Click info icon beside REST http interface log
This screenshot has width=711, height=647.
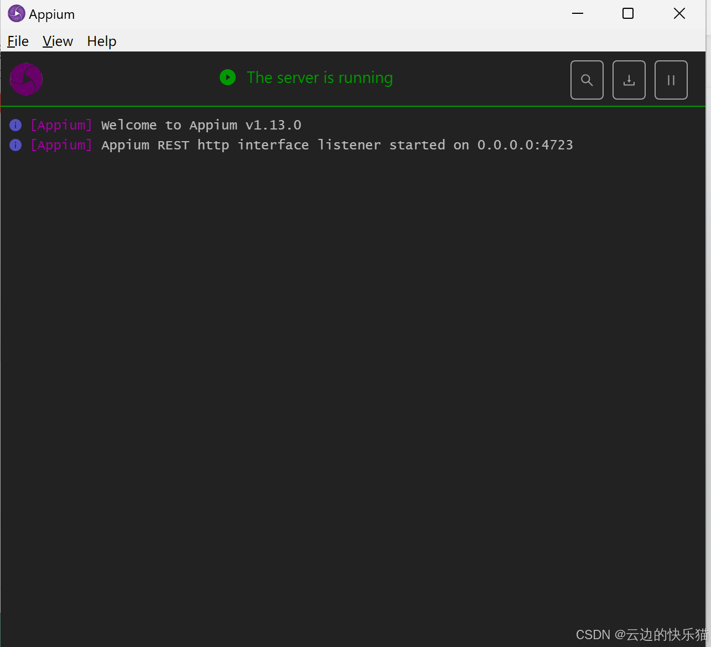coord(15,145)
